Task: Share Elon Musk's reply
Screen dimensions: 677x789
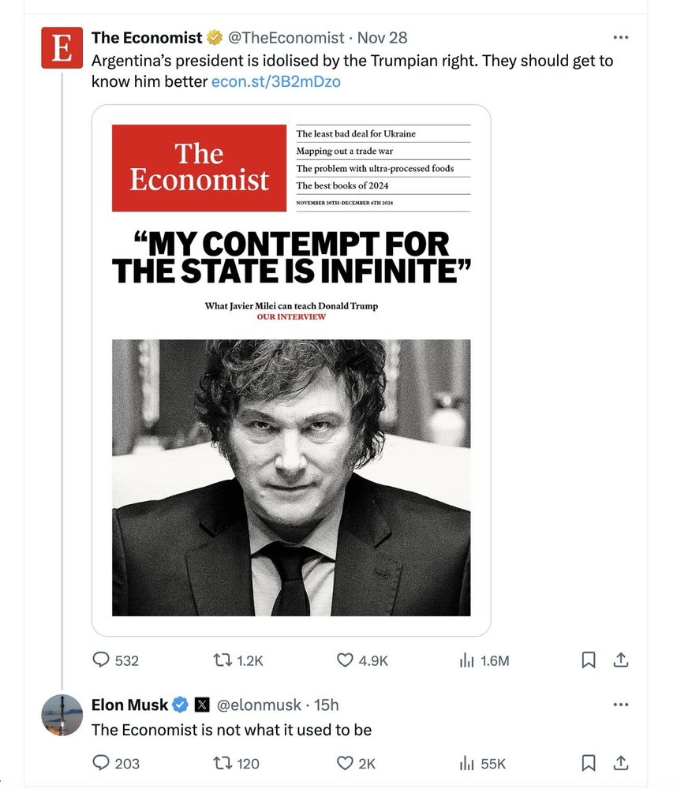Action: click(x=621, y=763)
